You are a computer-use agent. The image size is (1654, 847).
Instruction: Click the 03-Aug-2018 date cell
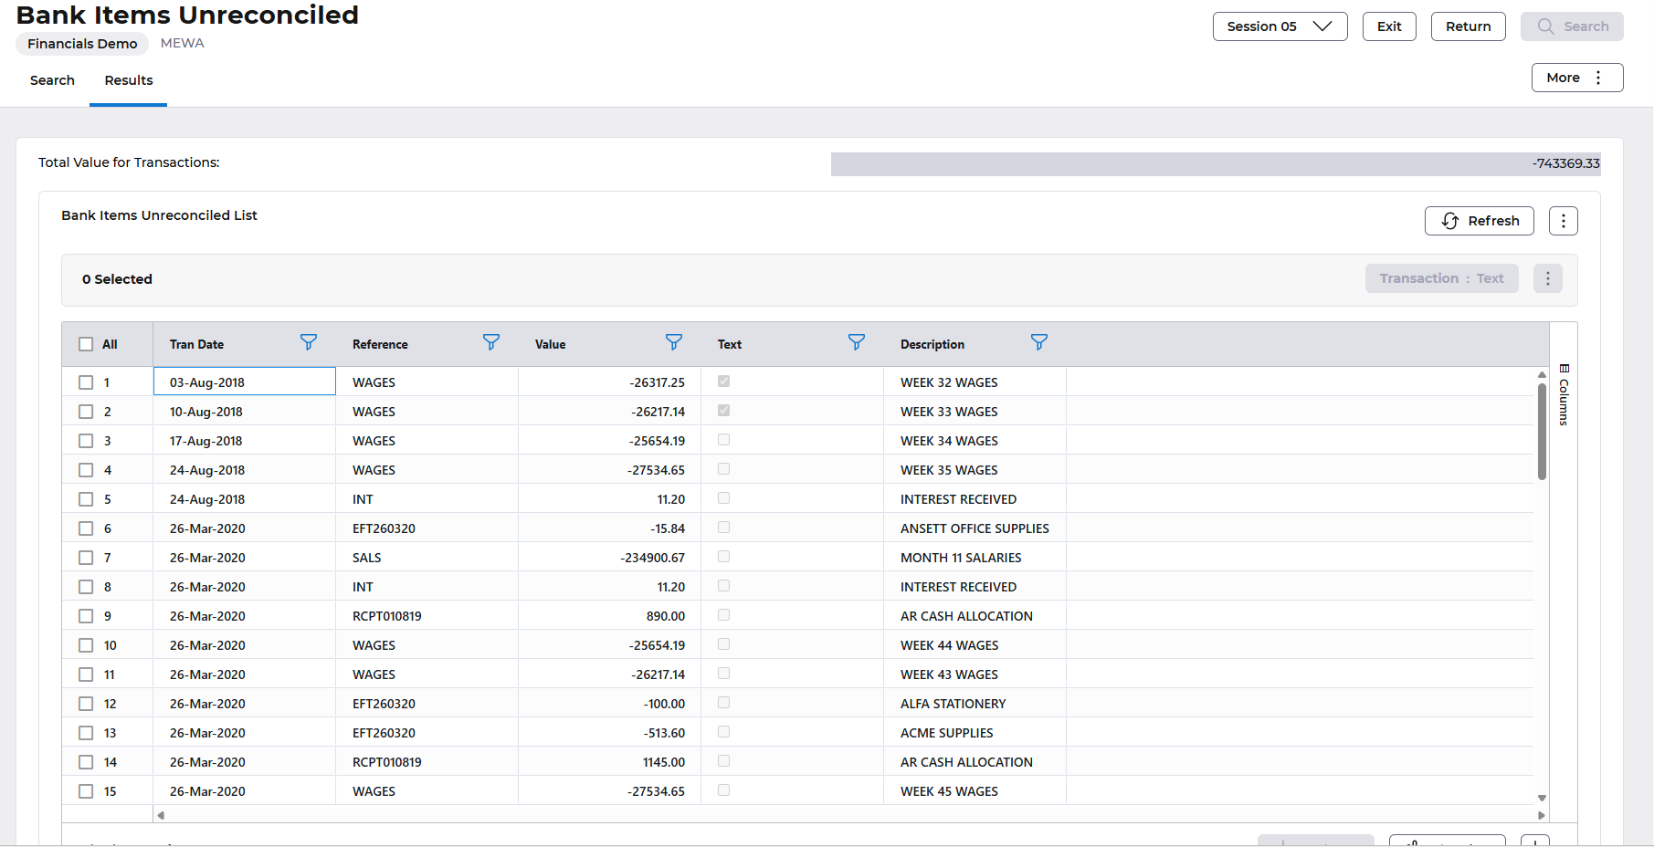[x=244, y=382]
